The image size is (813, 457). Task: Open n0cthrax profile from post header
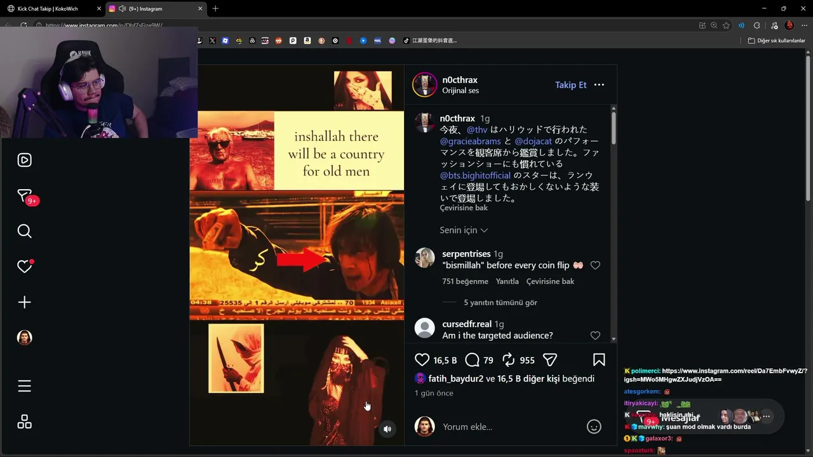460,80
